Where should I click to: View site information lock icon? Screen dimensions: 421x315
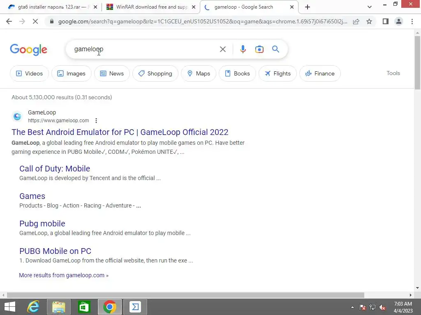(x=52, y=21)
